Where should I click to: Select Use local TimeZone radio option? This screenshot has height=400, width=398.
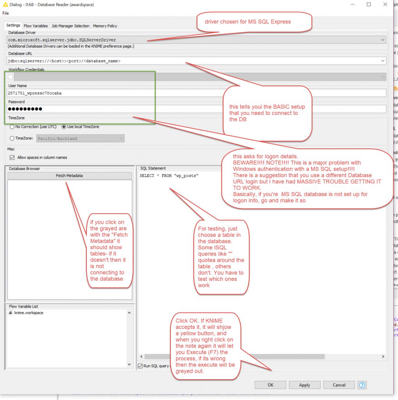pyautogui.click(x=64, y=127)
